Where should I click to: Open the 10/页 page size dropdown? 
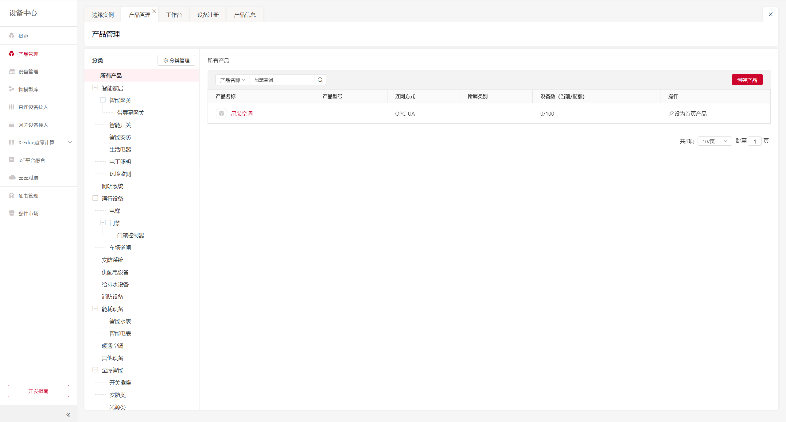(714, 141)
